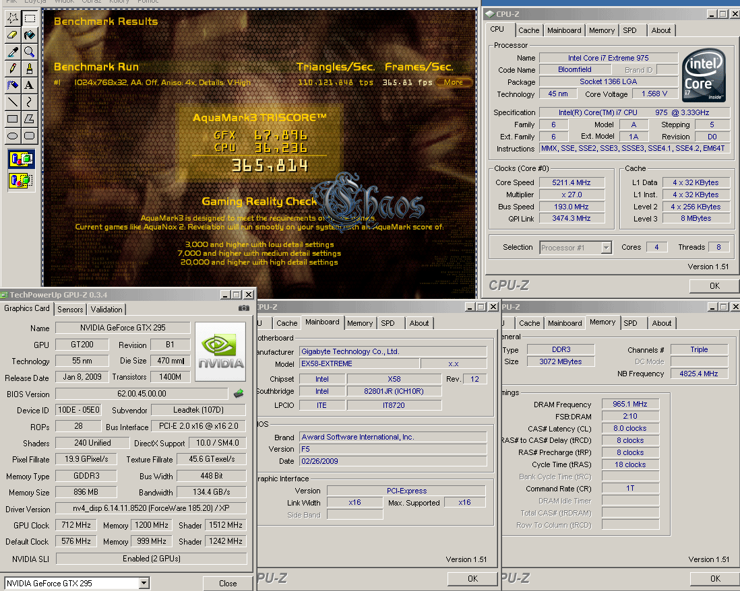
Task: Select the Text tool (letter A)
Action: [x=30, y=85]
